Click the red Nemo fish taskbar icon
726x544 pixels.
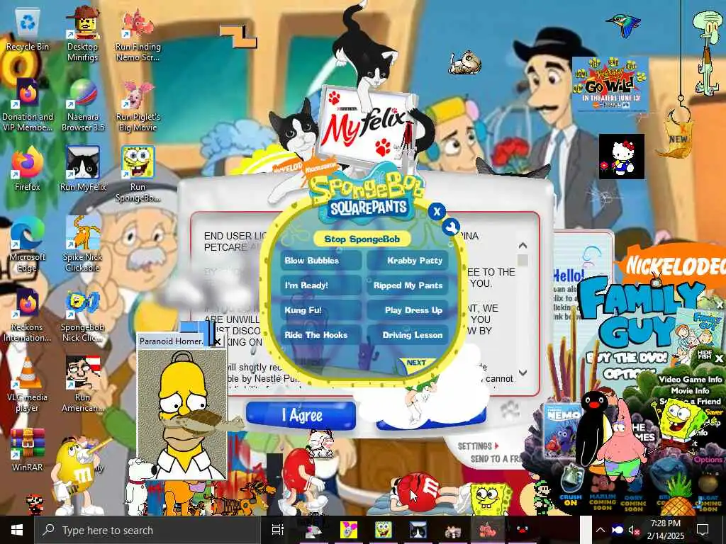pos(487,530)
